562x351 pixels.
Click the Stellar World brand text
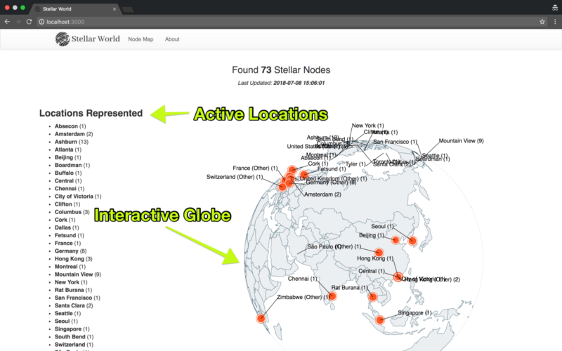[96, 39]
